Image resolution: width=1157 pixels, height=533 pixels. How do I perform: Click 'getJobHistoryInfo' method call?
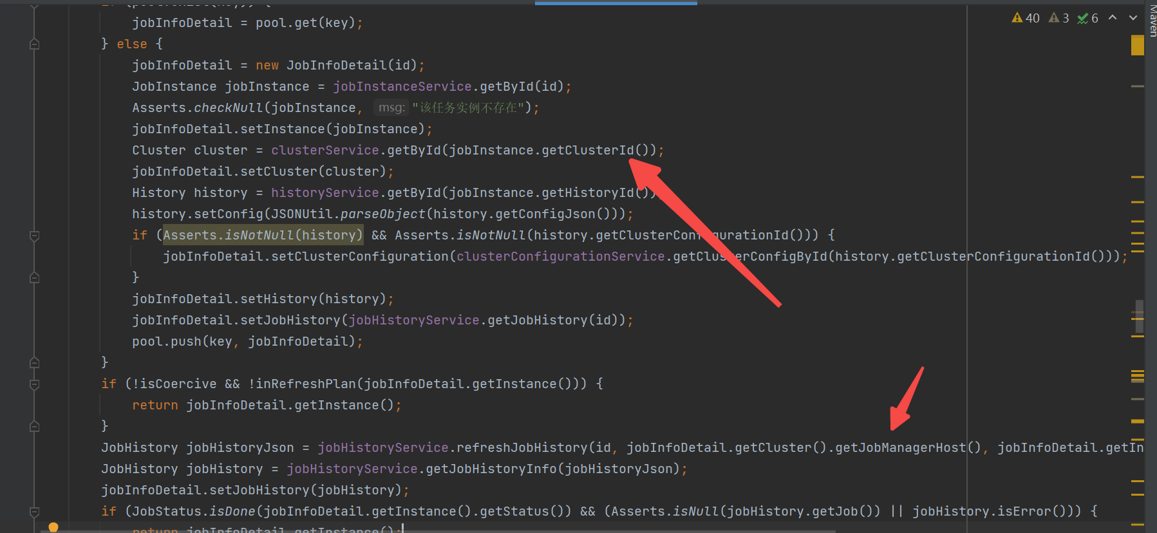(491, 469)
